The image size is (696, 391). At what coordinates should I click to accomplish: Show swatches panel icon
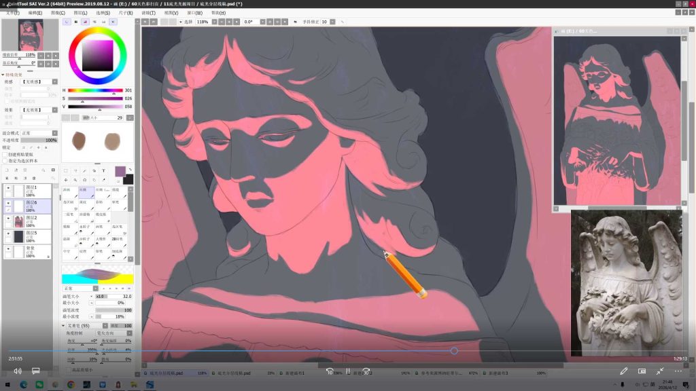(104, 22)
